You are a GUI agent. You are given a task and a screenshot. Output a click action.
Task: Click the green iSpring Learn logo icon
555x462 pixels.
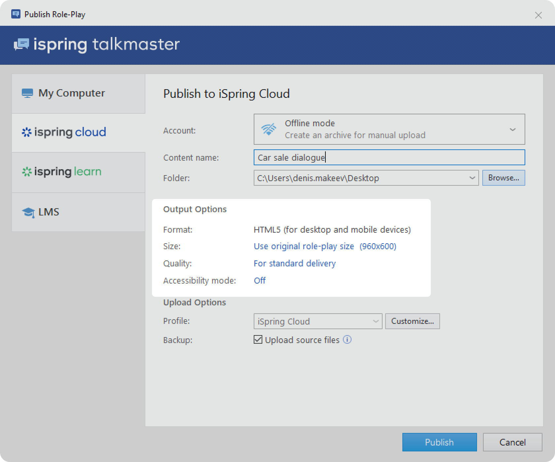tap(26, 172)
